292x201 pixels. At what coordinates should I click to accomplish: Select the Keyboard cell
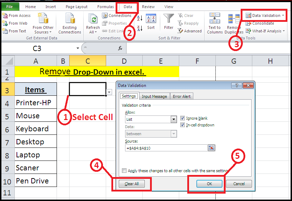(36, 128)
